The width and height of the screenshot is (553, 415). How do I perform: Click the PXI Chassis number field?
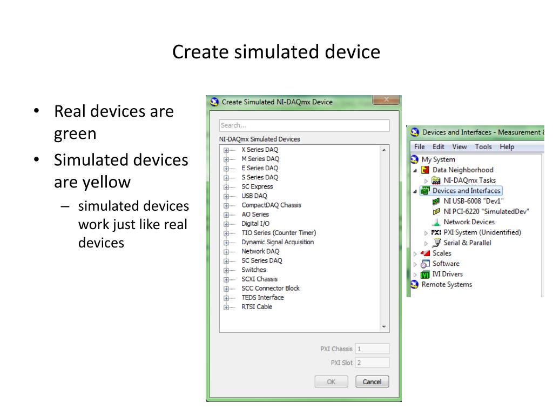pos(372,349)
